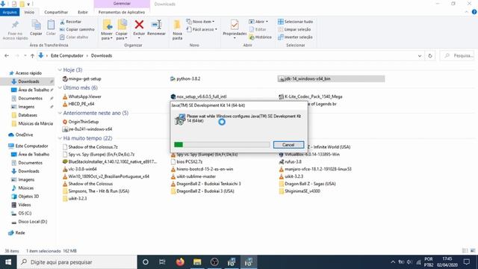
Task: Click the Propriedades checkmark icon
Action: 235,25
